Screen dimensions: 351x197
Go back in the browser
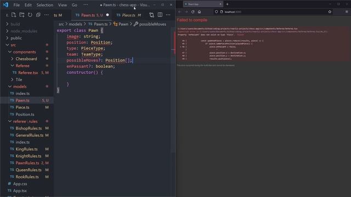click(x=180, y=12)
